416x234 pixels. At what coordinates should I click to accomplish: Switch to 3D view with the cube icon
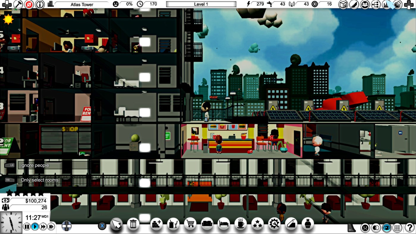point(343,4)
